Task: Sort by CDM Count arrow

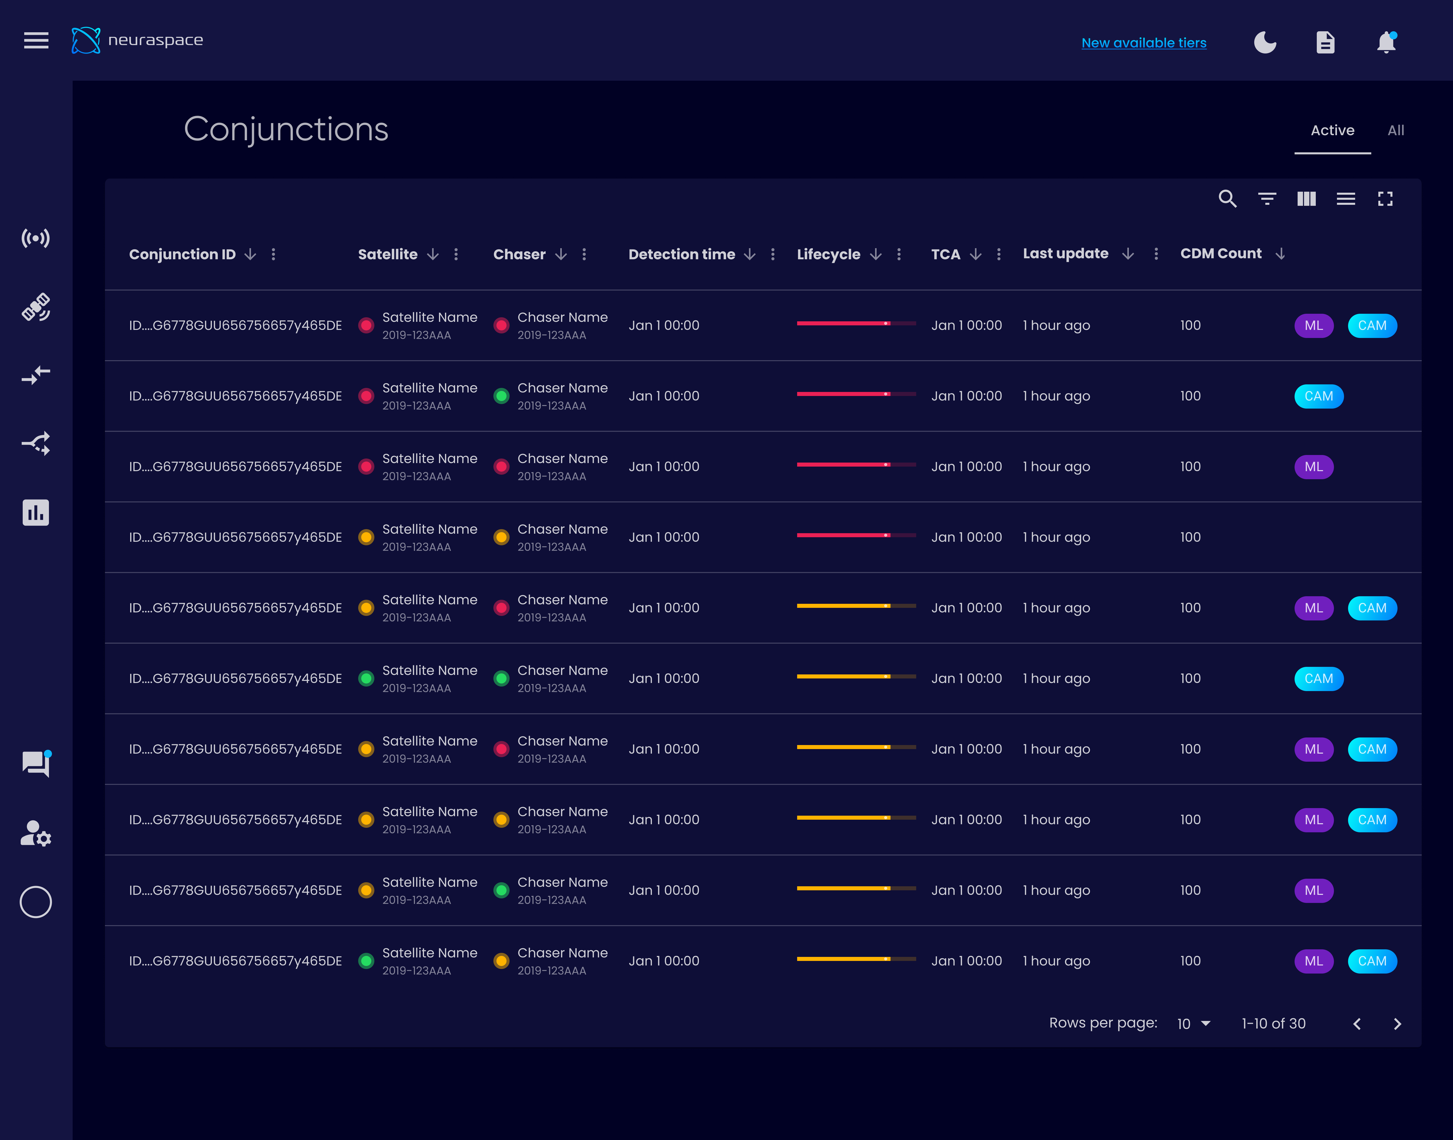Action: 1280,254
